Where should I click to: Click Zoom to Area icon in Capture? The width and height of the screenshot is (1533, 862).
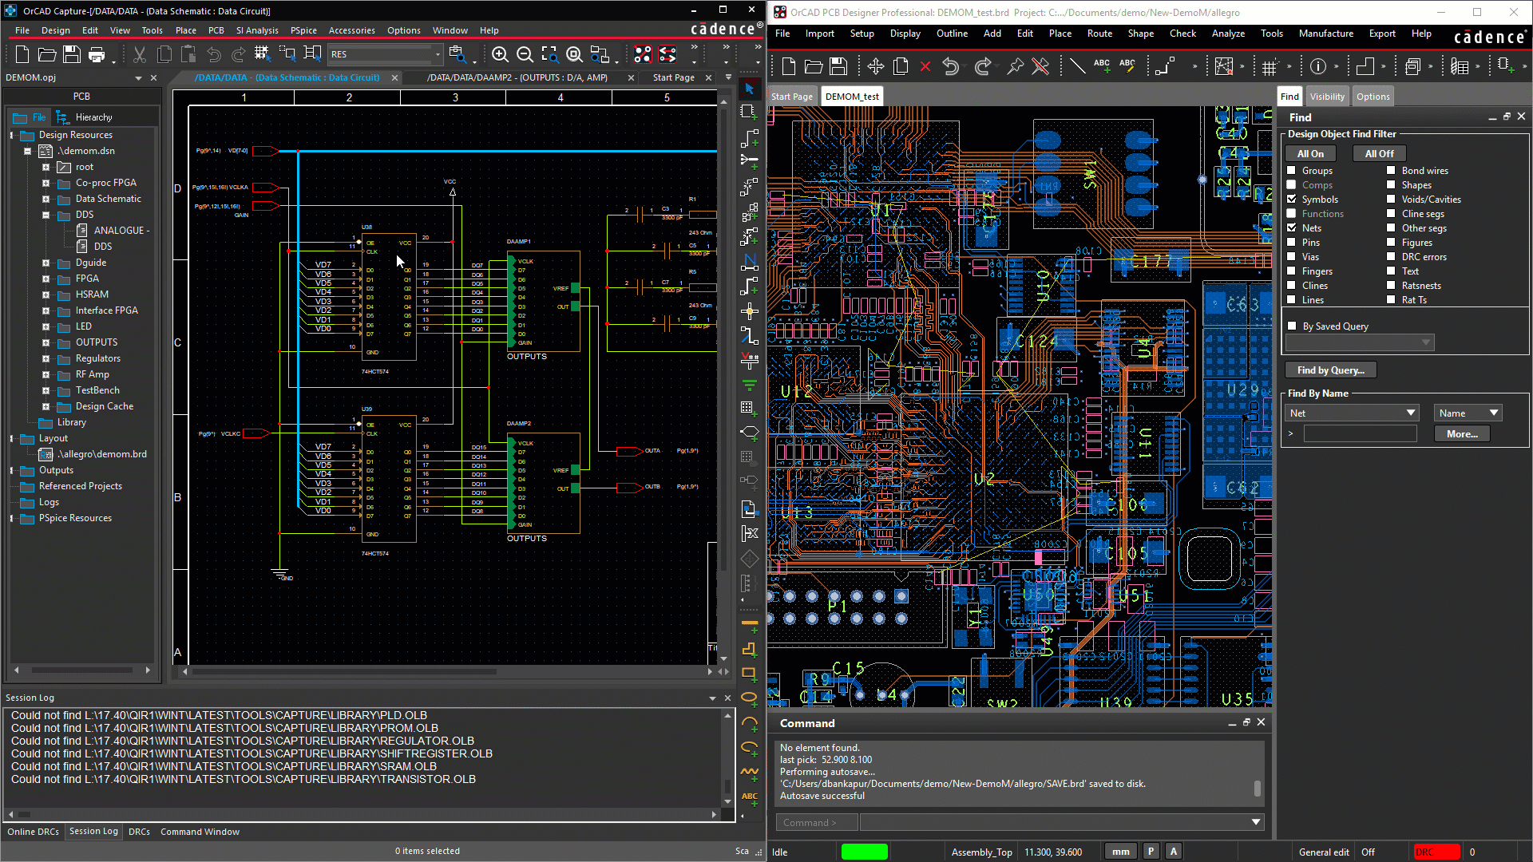pos(549,54)
